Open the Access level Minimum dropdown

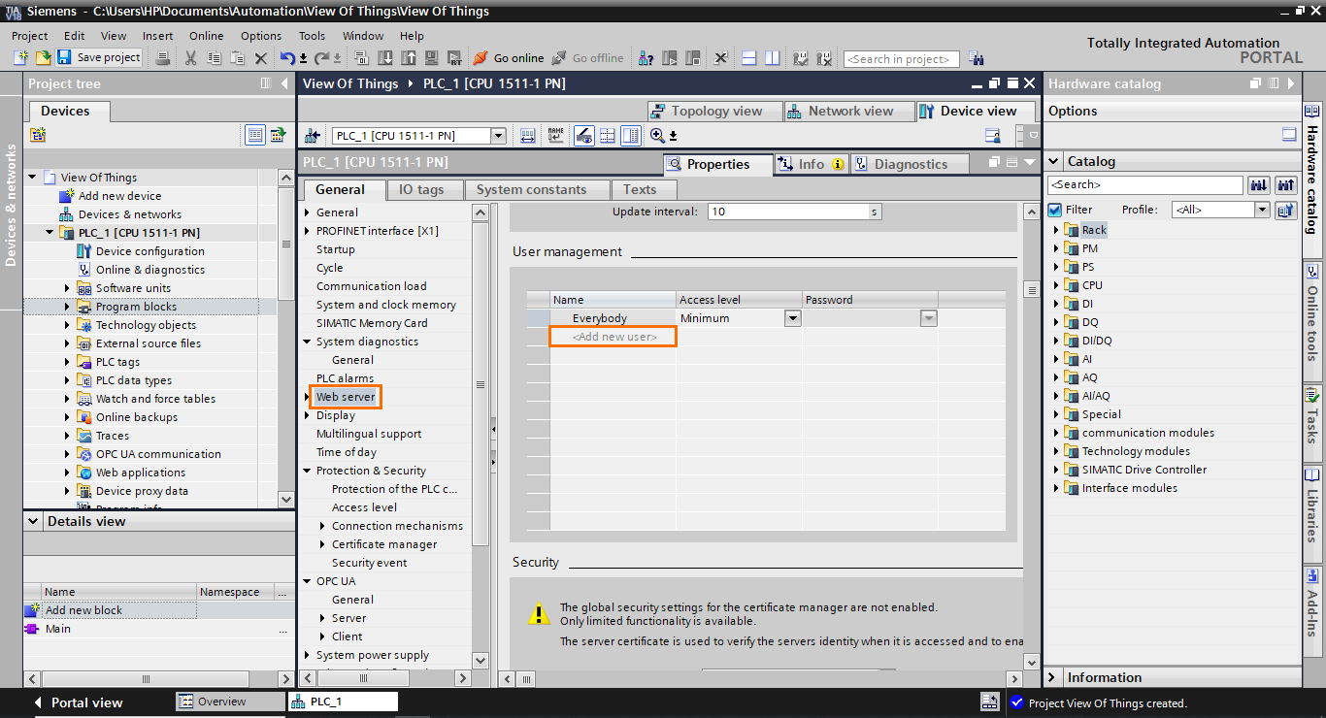792,318
